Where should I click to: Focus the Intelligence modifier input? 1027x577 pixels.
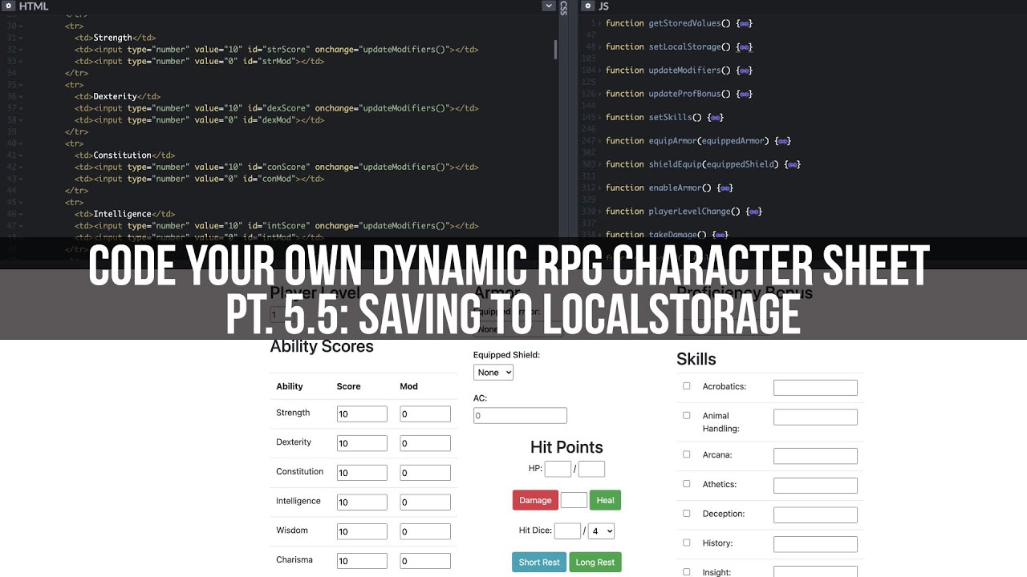pyautogui.click(x=425, y=502)
